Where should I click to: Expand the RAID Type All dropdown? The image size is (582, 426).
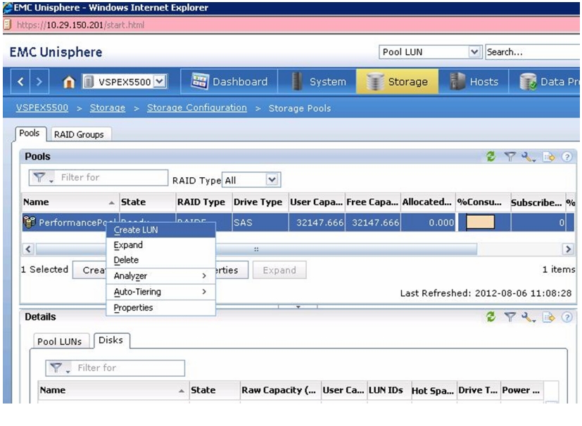click(272, 180)
